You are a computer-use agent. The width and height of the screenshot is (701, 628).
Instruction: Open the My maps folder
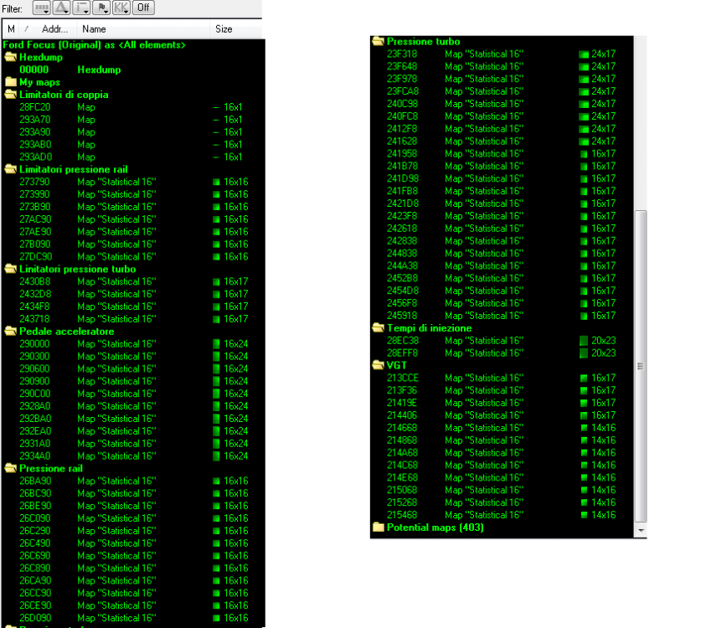pyautogui.click(x=11, y=82)
